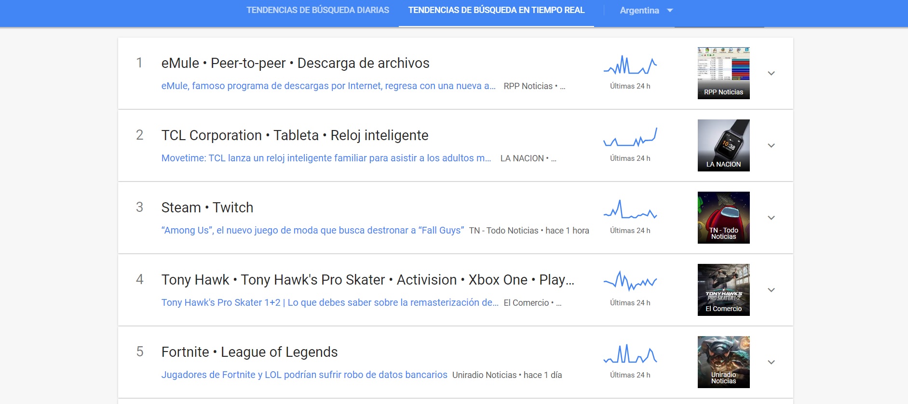Open the eMule famoso programa article link
The image size is (908, 404).
(328, 86)
